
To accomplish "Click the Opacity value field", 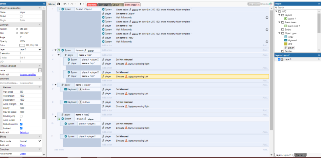I will click(x=31, y=41).
